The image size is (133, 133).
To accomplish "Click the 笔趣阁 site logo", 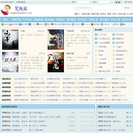I will tap(21, 8).
